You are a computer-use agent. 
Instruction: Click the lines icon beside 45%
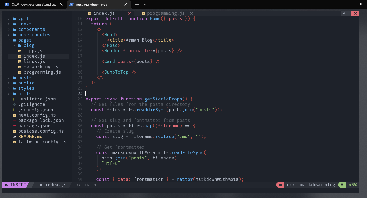[x=342, y=185]
